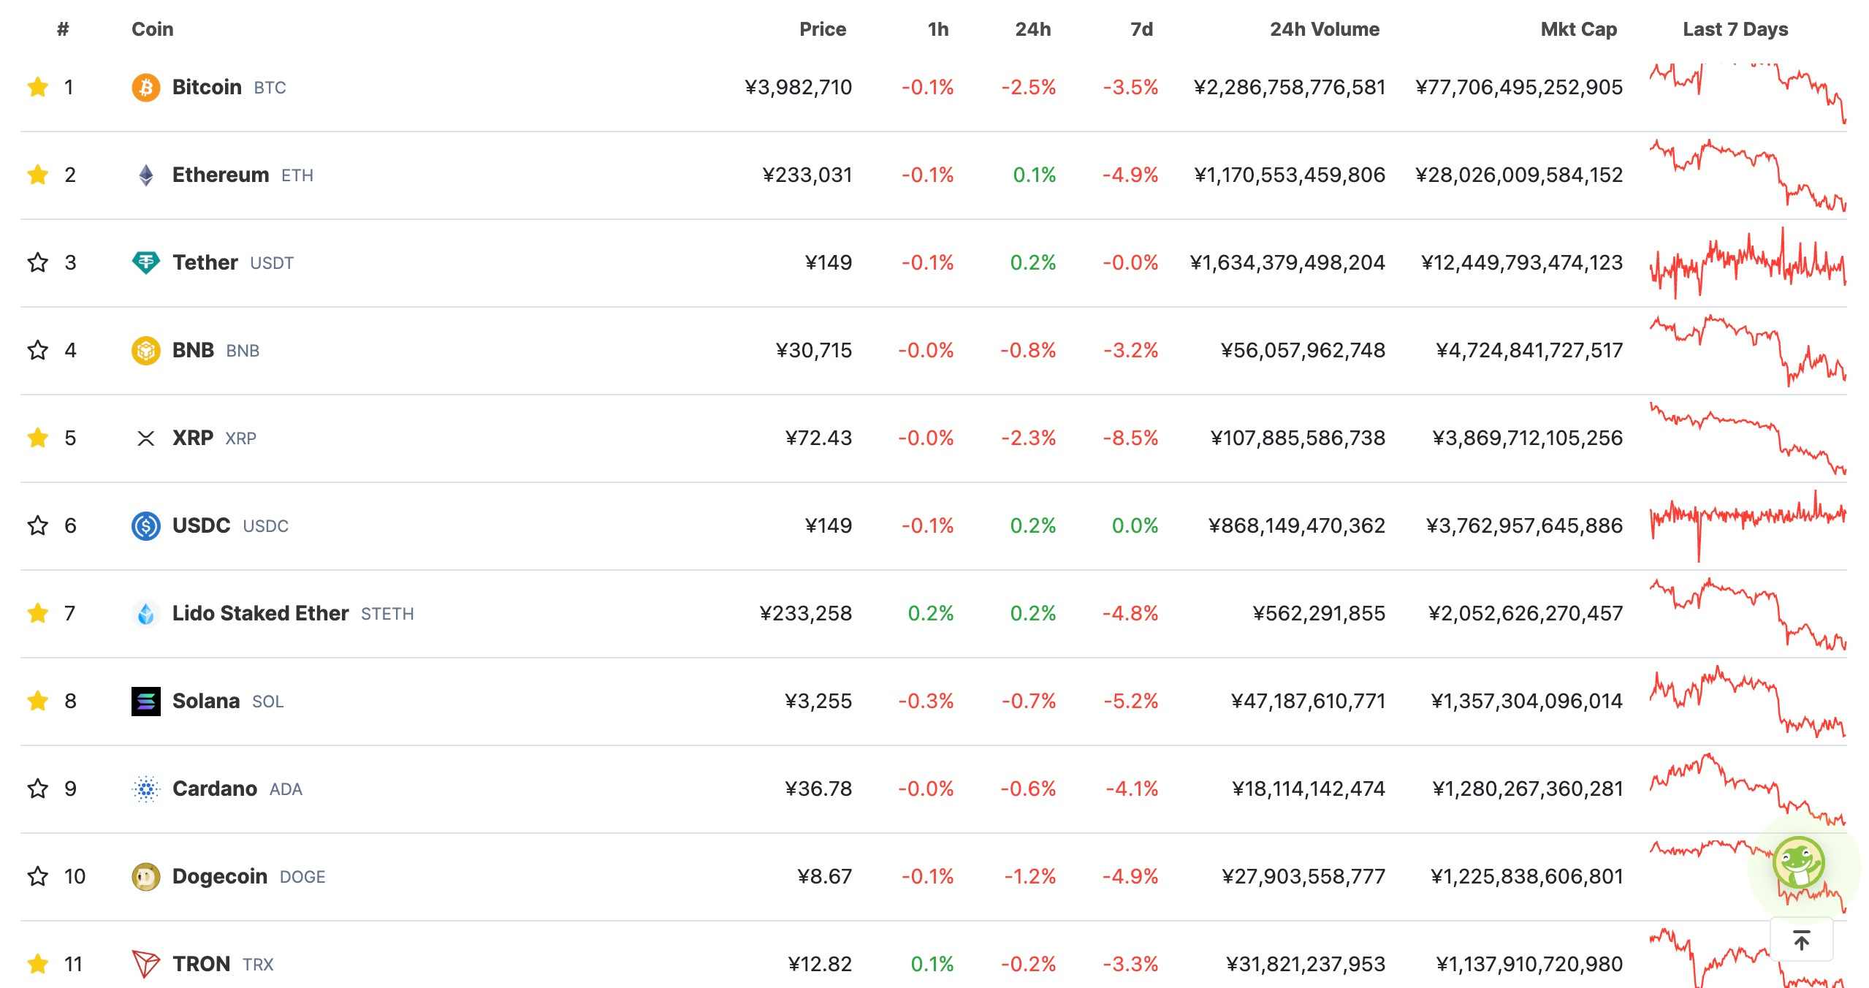Open the XRP coin page
This screenshot has height=988, width=1869.
[x=193, y=438]
